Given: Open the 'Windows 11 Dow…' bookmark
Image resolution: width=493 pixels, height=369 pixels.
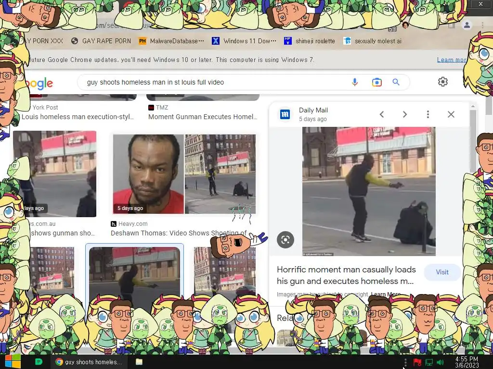Looking at the screenshot, I should click(x=244, y=41).
